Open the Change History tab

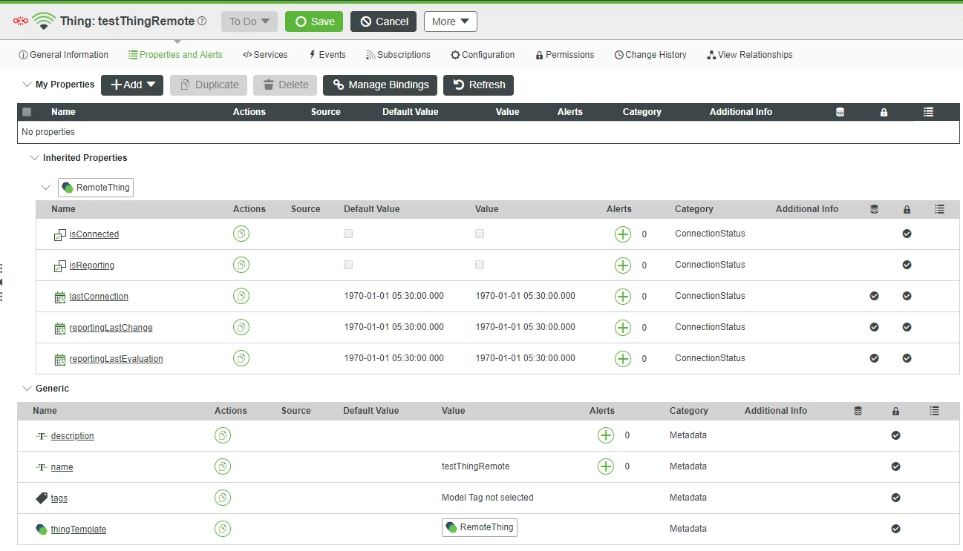650,55
